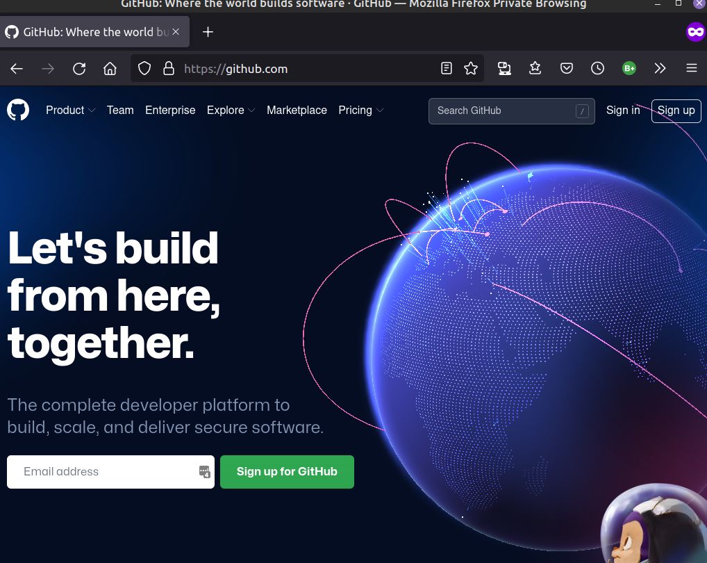This screenshot has width=707, height=563.
Task: Expand the Product dropdown menu
Action: pos(70,110)
